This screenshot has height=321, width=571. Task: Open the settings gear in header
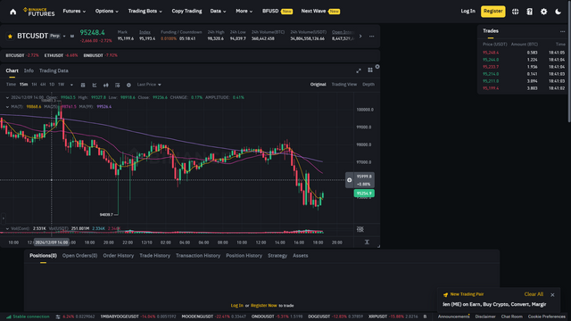tap(543, 12)
